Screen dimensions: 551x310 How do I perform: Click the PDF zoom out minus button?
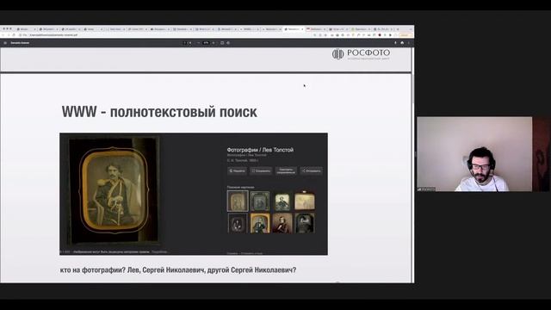pos(199,43)
